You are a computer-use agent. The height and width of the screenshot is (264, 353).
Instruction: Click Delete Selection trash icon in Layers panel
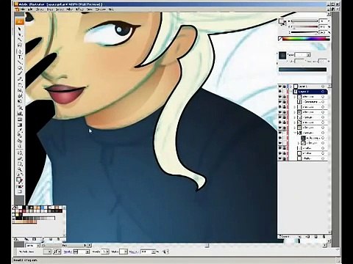[x=324, y=237]
